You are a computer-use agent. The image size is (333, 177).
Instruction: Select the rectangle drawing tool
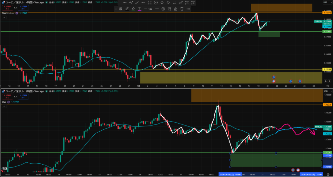pyautogui.click(x=150, y=3)
